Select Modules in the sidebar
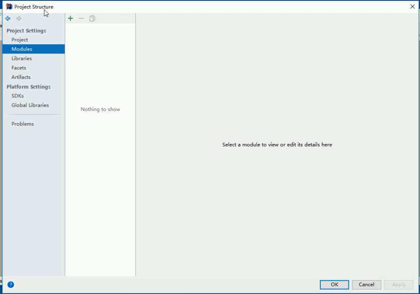The height and width of the screenshot is (294, 420). (34, 49)
